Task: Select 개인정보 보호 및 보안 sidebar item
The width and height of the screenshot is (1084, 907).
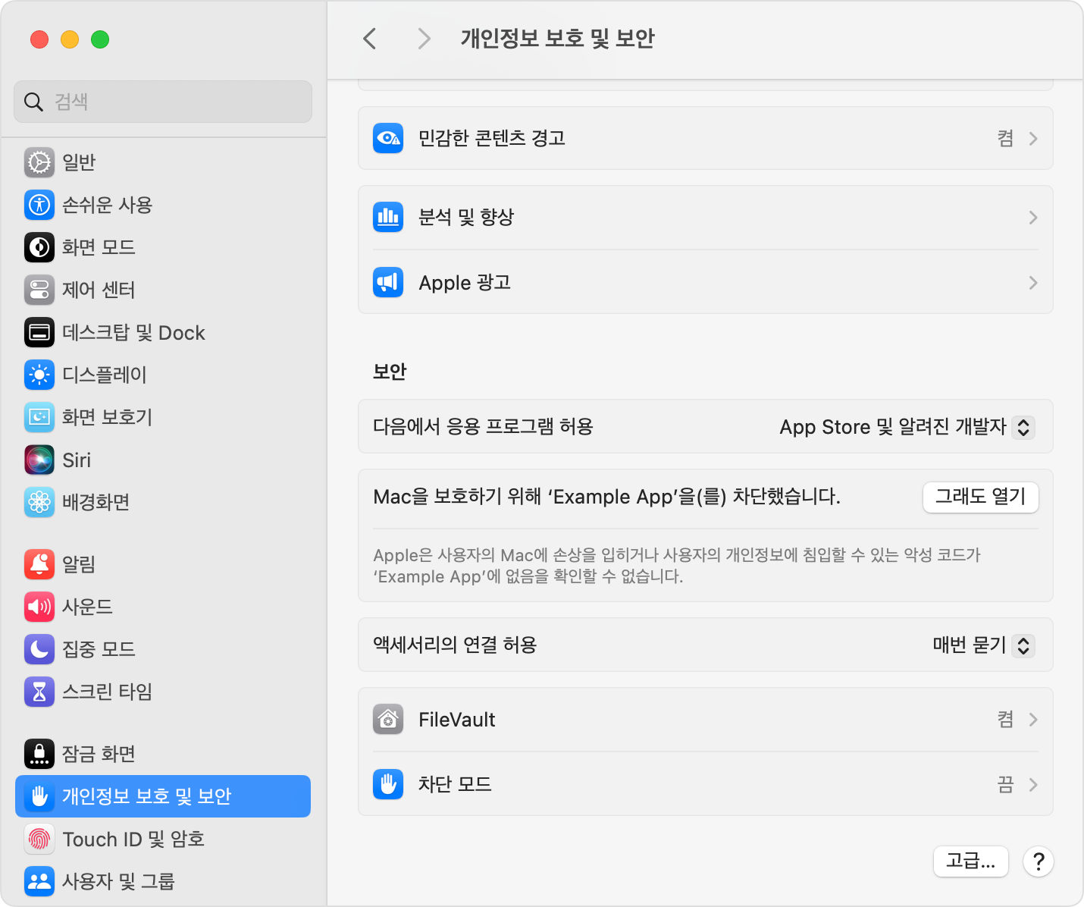Action: coord(163,796)
